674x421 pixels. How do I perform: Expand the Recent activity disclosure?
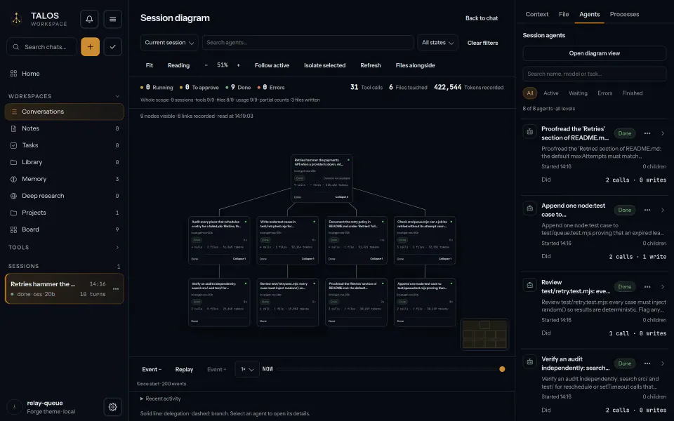(x=160, y=399)
